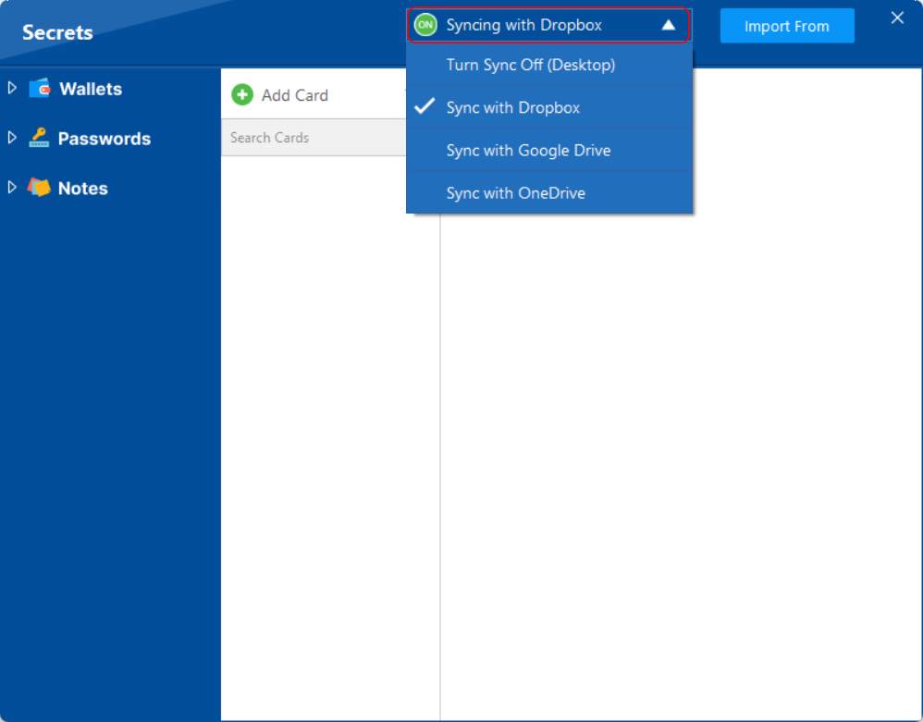Open the Passwords section label

[105, 139]
